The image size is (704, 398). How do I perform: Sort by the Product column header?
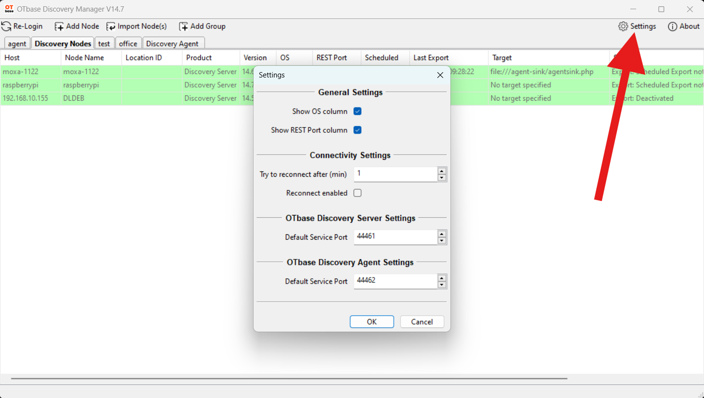[211, 58]
